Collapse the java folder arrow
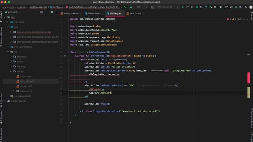Viewport: 253px width, 142px height. point(8,27)
